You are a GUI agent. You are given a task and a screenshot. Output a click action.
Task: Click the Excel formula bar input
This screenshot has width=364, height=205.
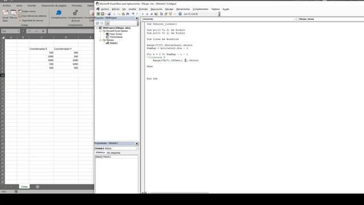71,31
